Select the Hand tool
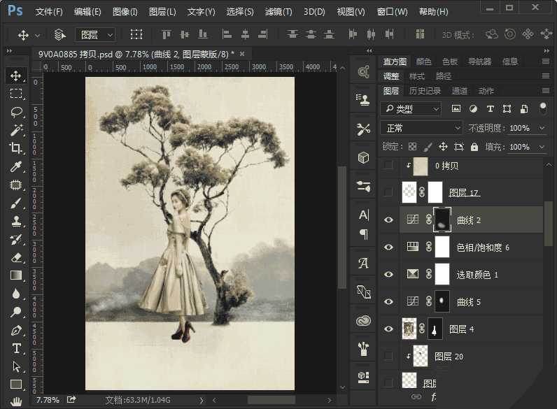The image size is (557, 409). (x=16, y=401)
